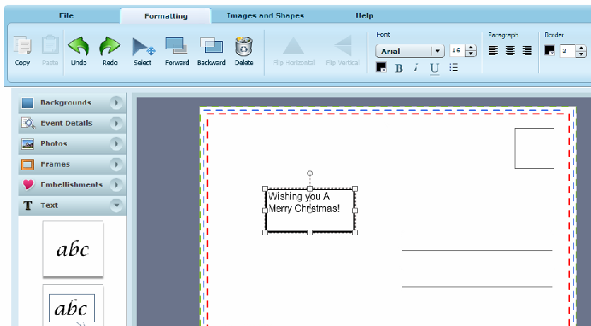Toggle bold text formatting
591x326 pixels.
[398, 68]
